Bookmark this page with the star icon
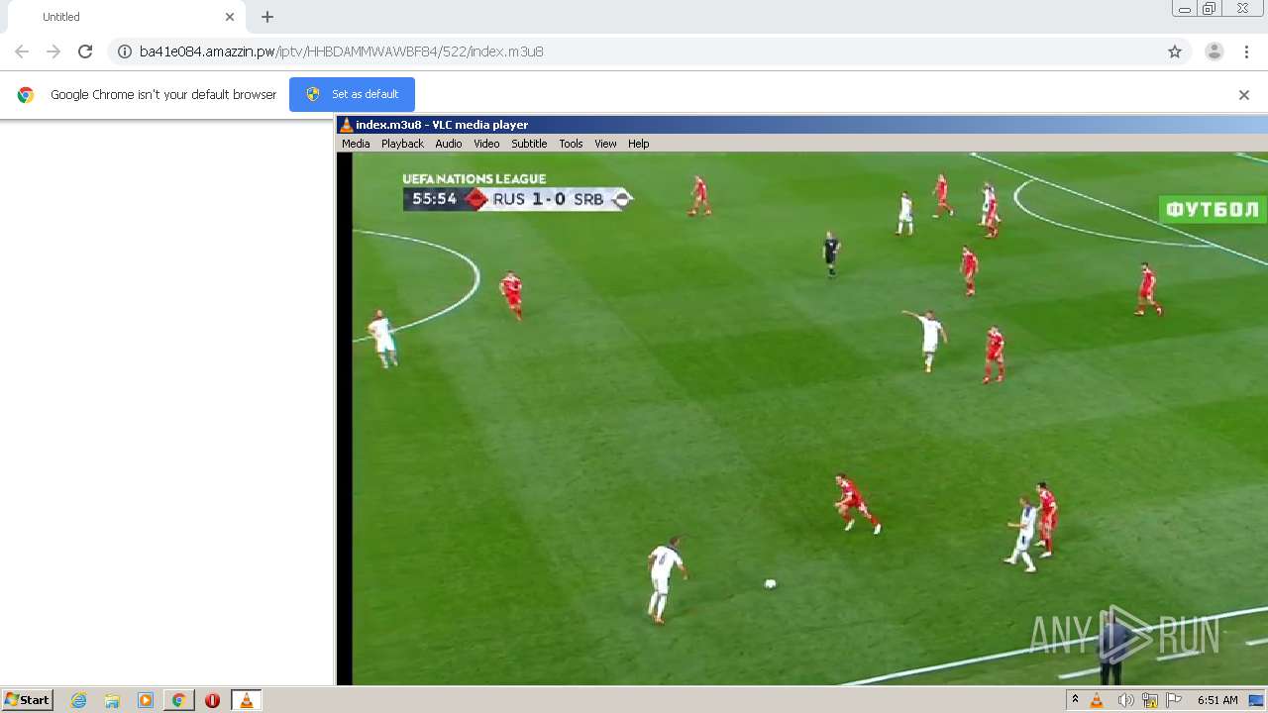 tap(1175, 51)
